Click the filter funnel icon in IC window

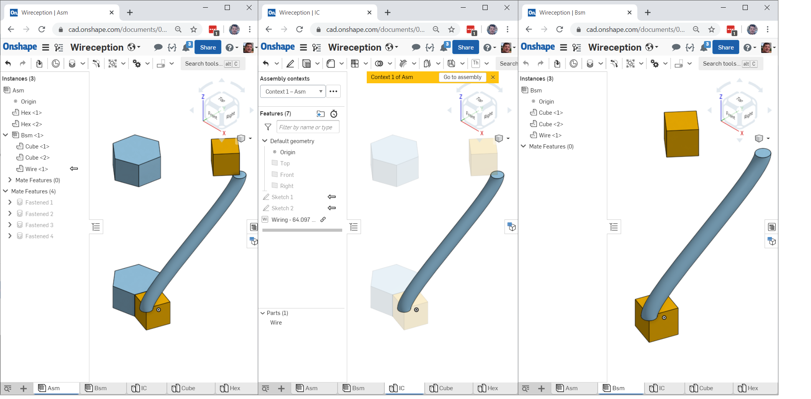pos(268,127)
